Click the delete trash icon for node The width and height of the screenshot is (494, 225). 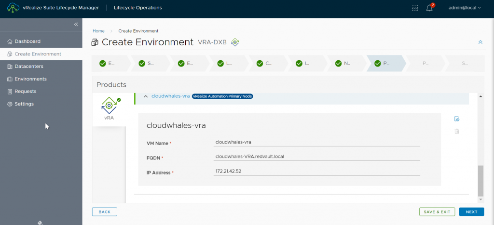(457, 132)
